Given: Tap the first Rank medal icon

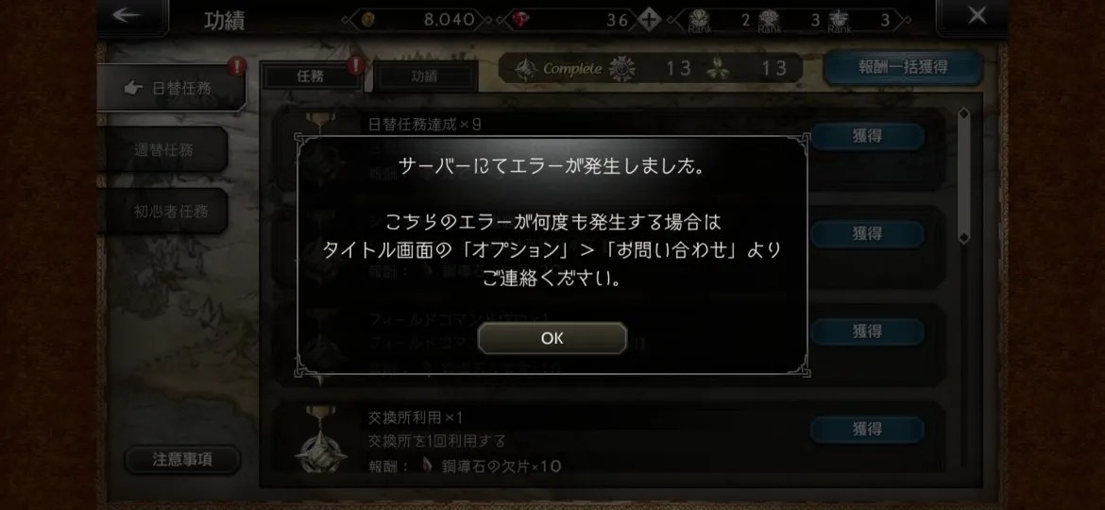Looking at the screenshot, I should 699,20.
